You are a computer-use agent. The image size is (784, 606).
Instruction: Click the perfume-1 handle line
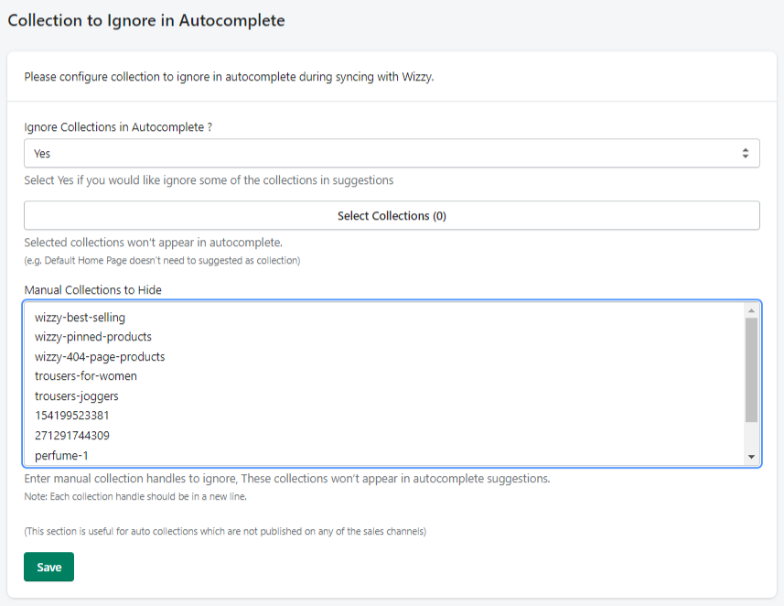(x=61, y=455)
